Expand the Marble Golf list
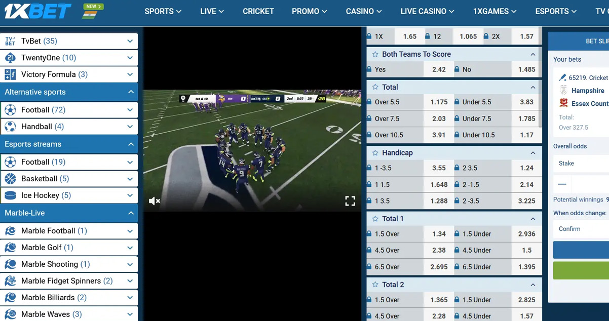The height and width of the screenshot is (321, 609). 130,248
